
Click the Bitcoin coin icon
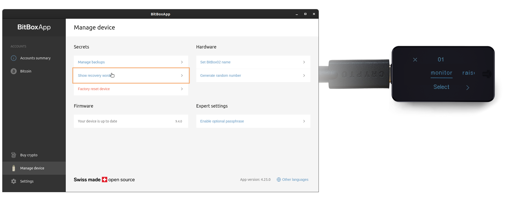[x=14, y=71]
